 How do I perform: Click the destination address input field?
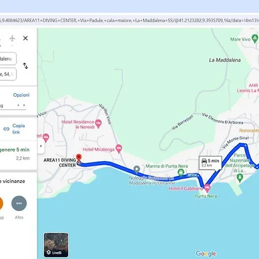7,74
